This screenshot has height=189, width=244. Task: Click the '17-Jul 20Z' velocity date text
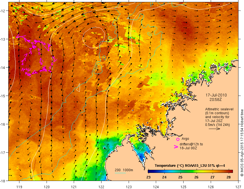[214, 121]
